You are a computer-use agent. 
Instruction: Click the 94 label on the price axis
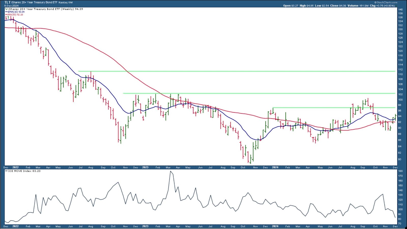(400, 116)
